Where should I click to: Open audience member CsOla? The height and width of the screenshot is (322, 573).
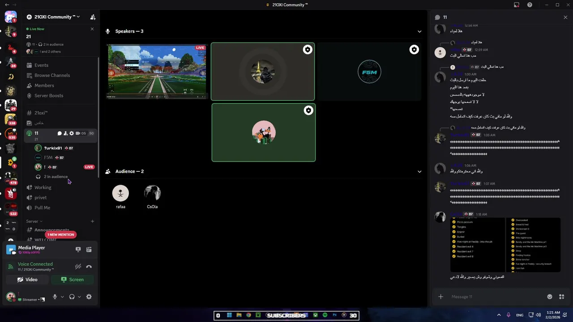(x=152, y=197)
